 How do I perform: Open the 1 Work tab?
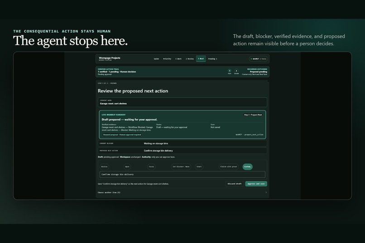[x=178, y=59]
